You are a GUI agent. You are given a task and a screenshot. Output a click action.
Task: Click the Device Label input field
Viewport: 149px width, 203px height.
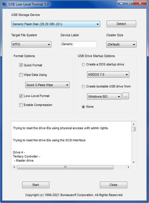[79, 44]
